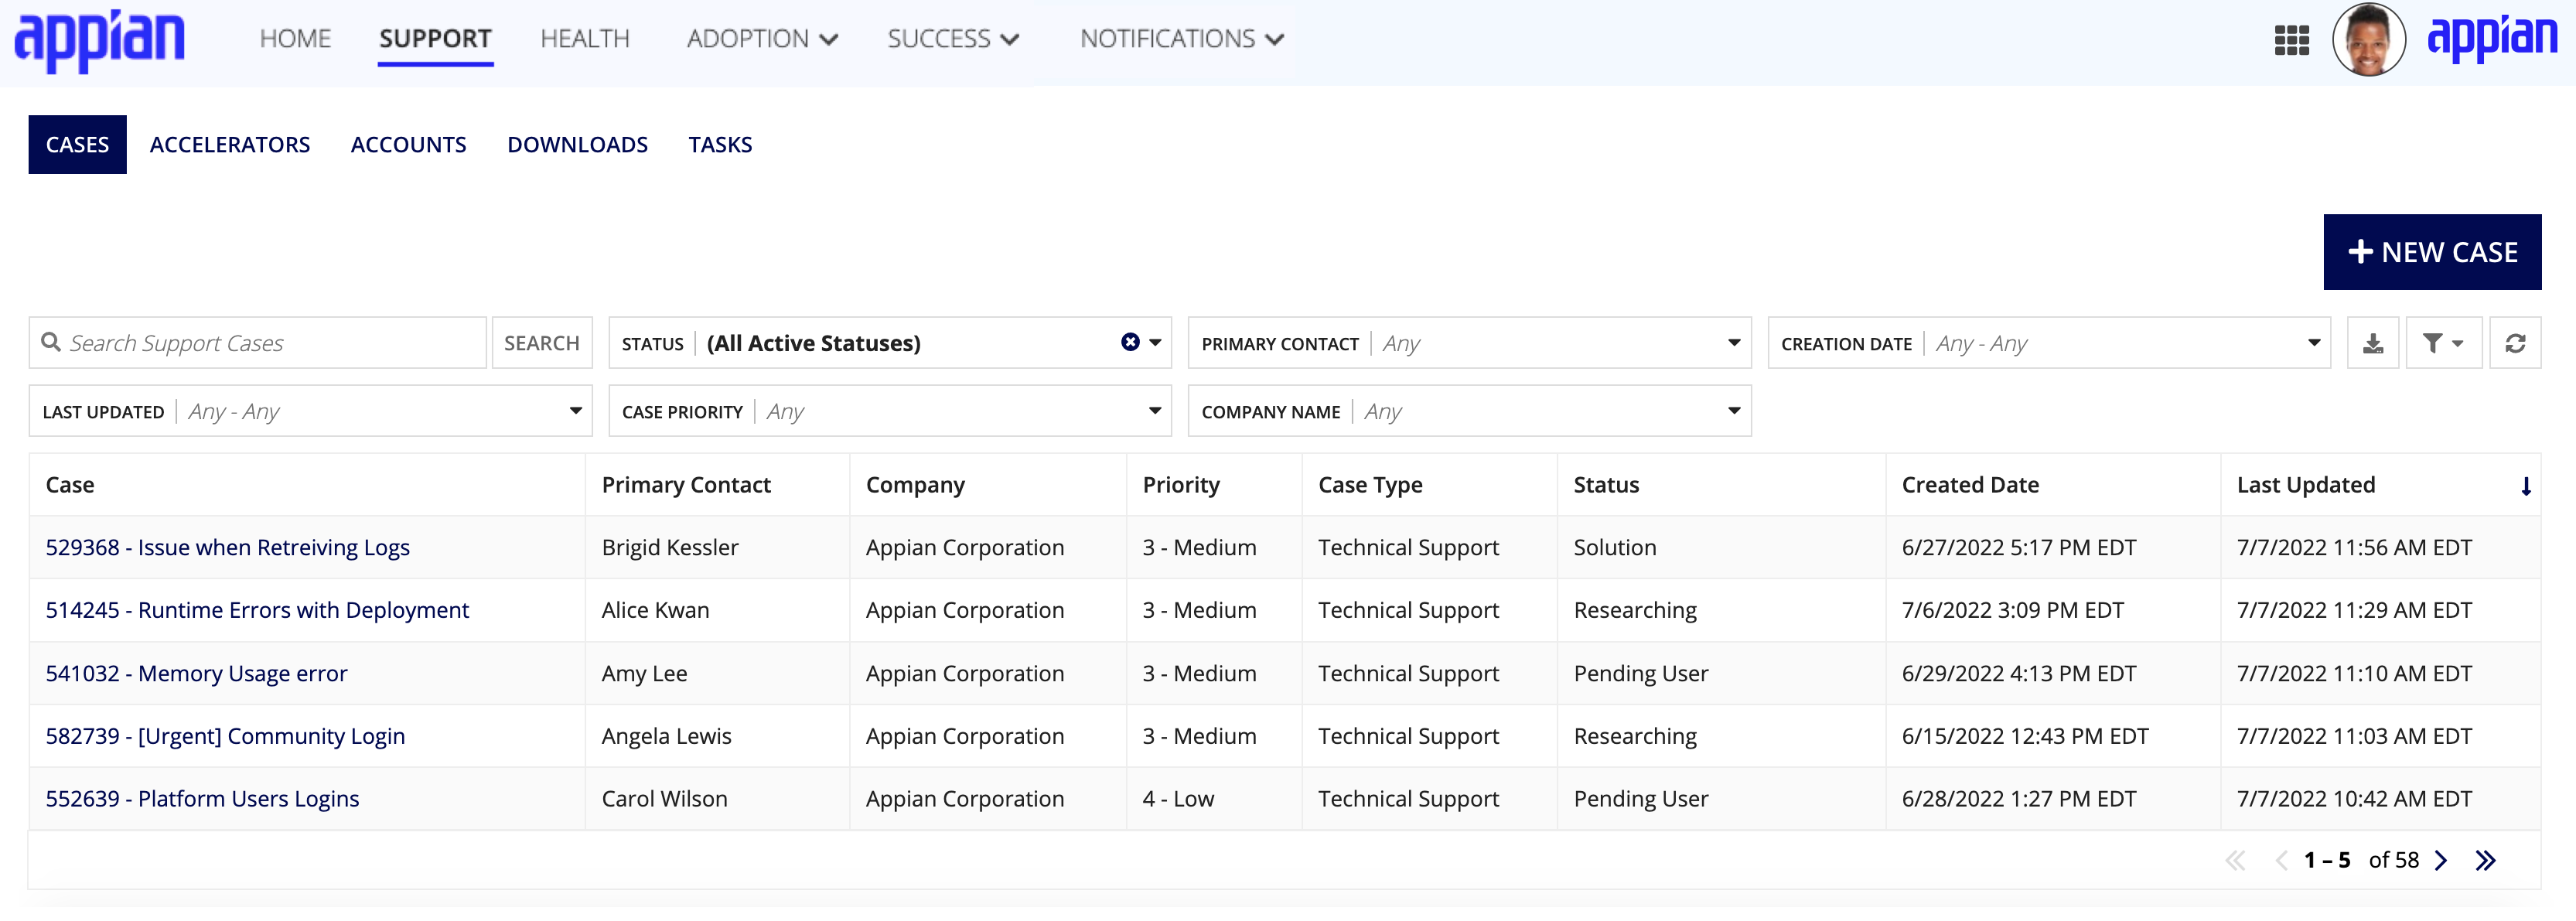Click the 7/7/2022 10:42 AM EDT timestamp

2354,800
